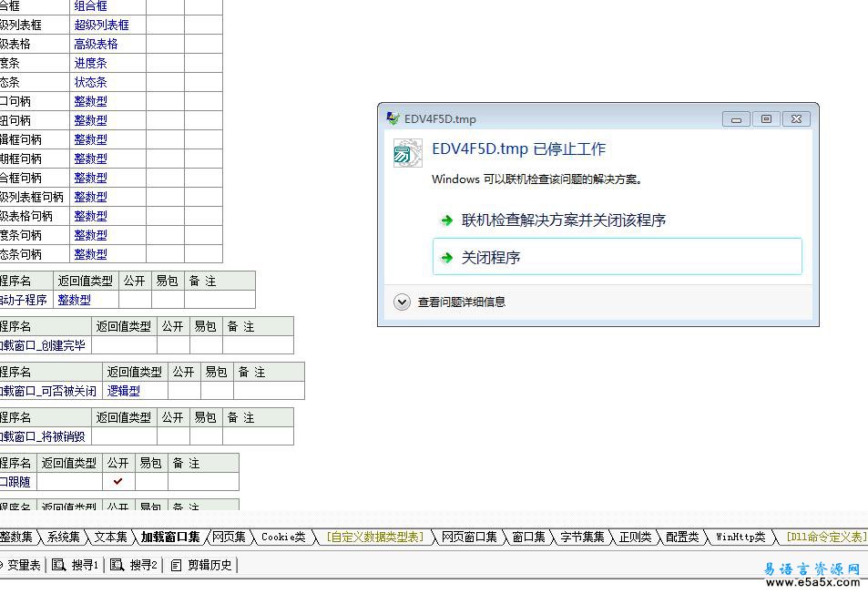Choose 联机检查解决方案并关闭该程序
The width and height of the screenshot is (868, 594).
coord(563,220)
